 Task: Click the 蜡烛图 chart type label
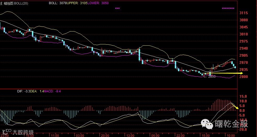point(8,3)
